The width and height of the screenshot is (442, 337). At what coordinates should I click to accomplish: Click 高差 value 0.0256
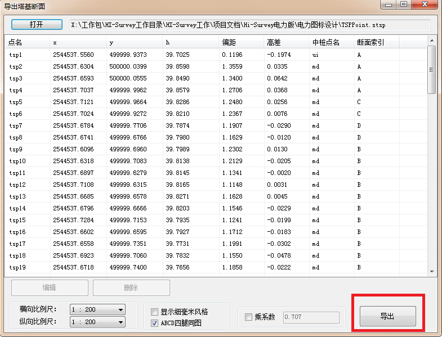[277, 102]
